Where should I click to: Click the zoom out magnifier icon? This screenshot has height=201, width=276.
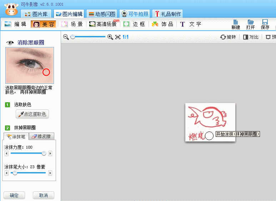click(66, 37)
